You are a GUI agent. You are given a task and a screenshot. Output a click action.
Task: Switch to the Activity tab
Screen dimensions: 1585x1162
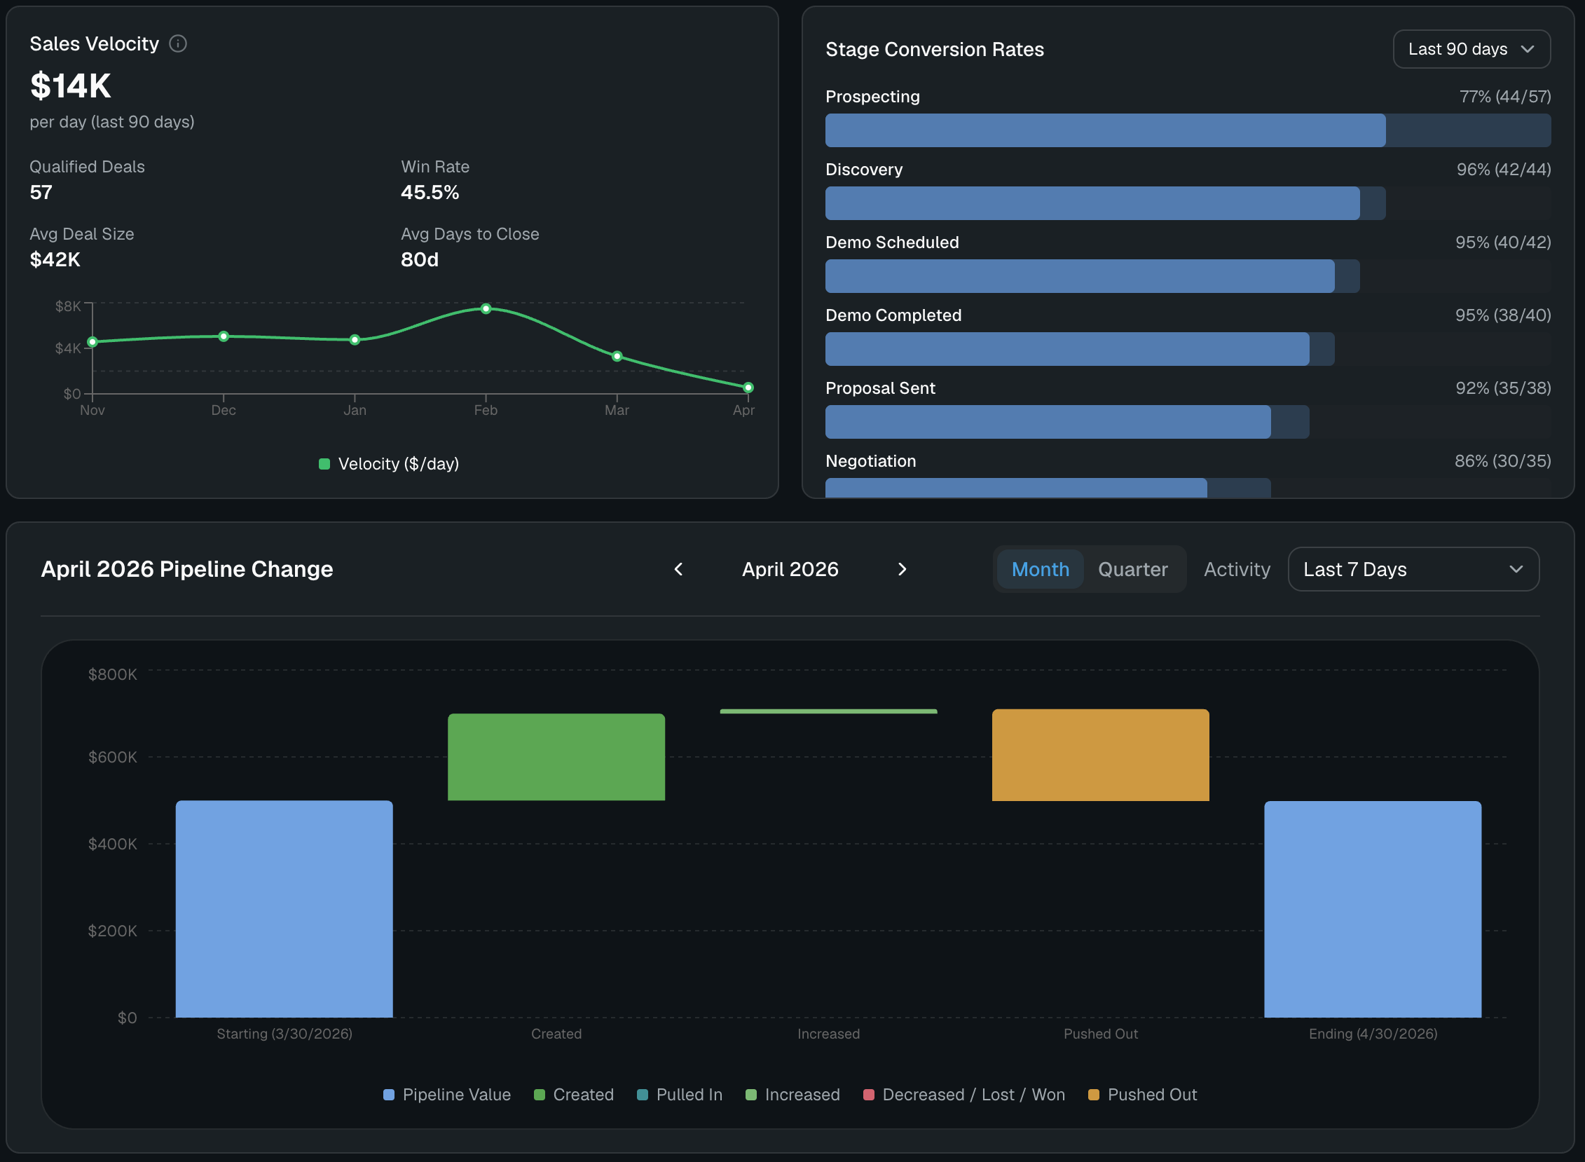coord(1236,569)
